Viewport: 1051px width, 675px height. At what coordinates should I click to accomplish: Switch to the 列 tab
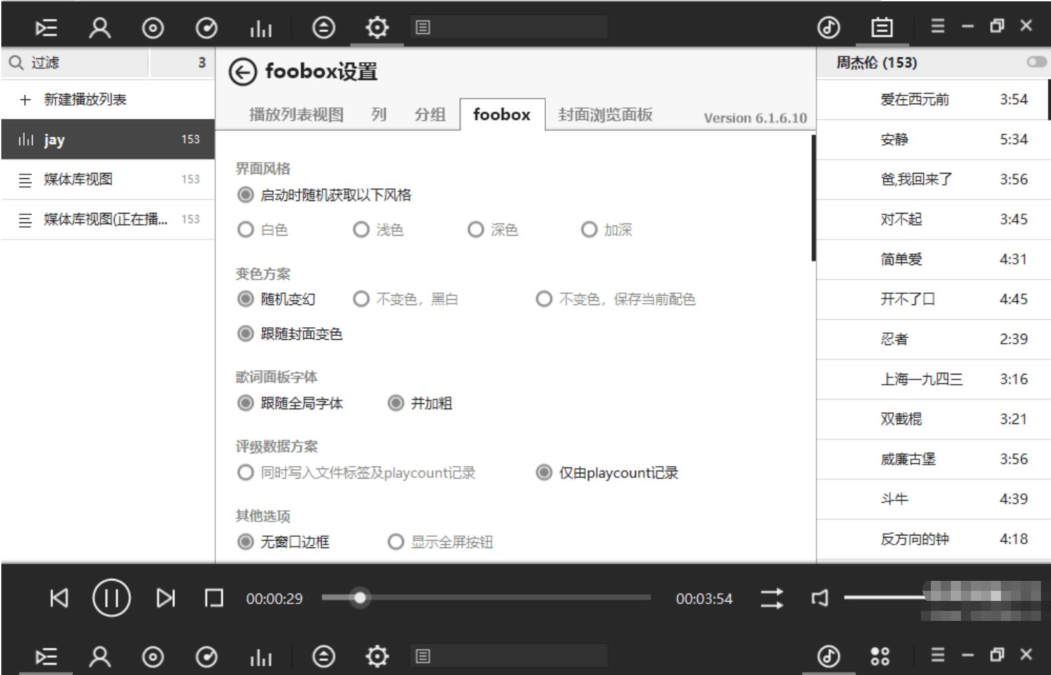point(379,115)
